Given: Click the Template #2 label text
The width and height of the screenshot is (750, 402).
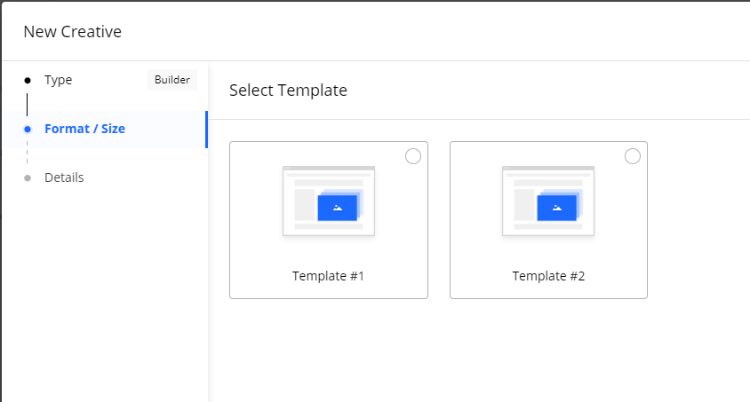Looking at the screenshot, I should tap(548, 276).
